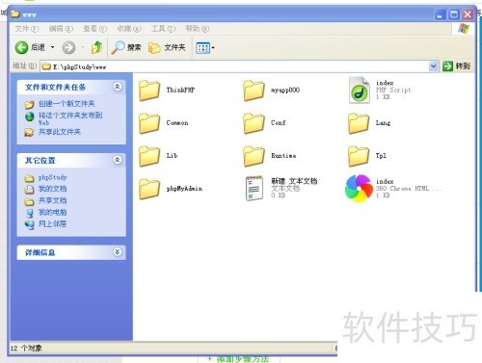The width and height of the screenshot is (482, 363).
Task: Open the Lib folder
Action: click(x=149, y=156)
